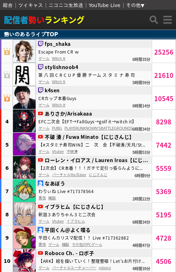Click the silver crown rank 2 icon
The width and height of the screenshot is (176, 272).
[7, 75]
